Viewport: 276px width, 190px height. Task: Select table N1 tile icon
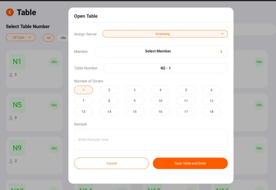[x=17, y=62]
